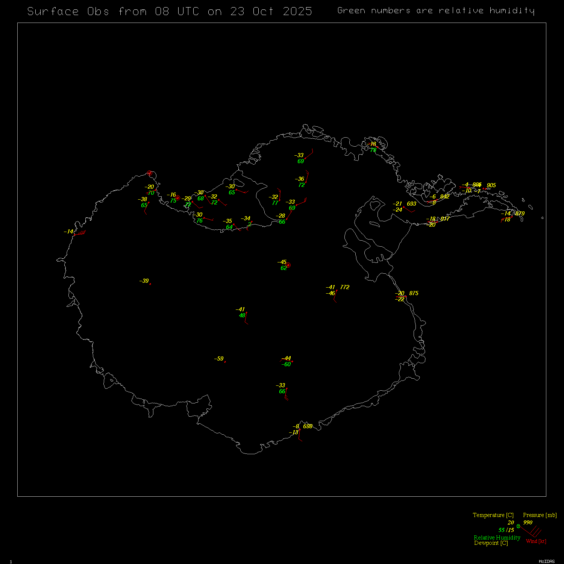The image size is (564, 564).
Task: Click the McIDAS label in bottom corner
Action: [x=546, y=561]
